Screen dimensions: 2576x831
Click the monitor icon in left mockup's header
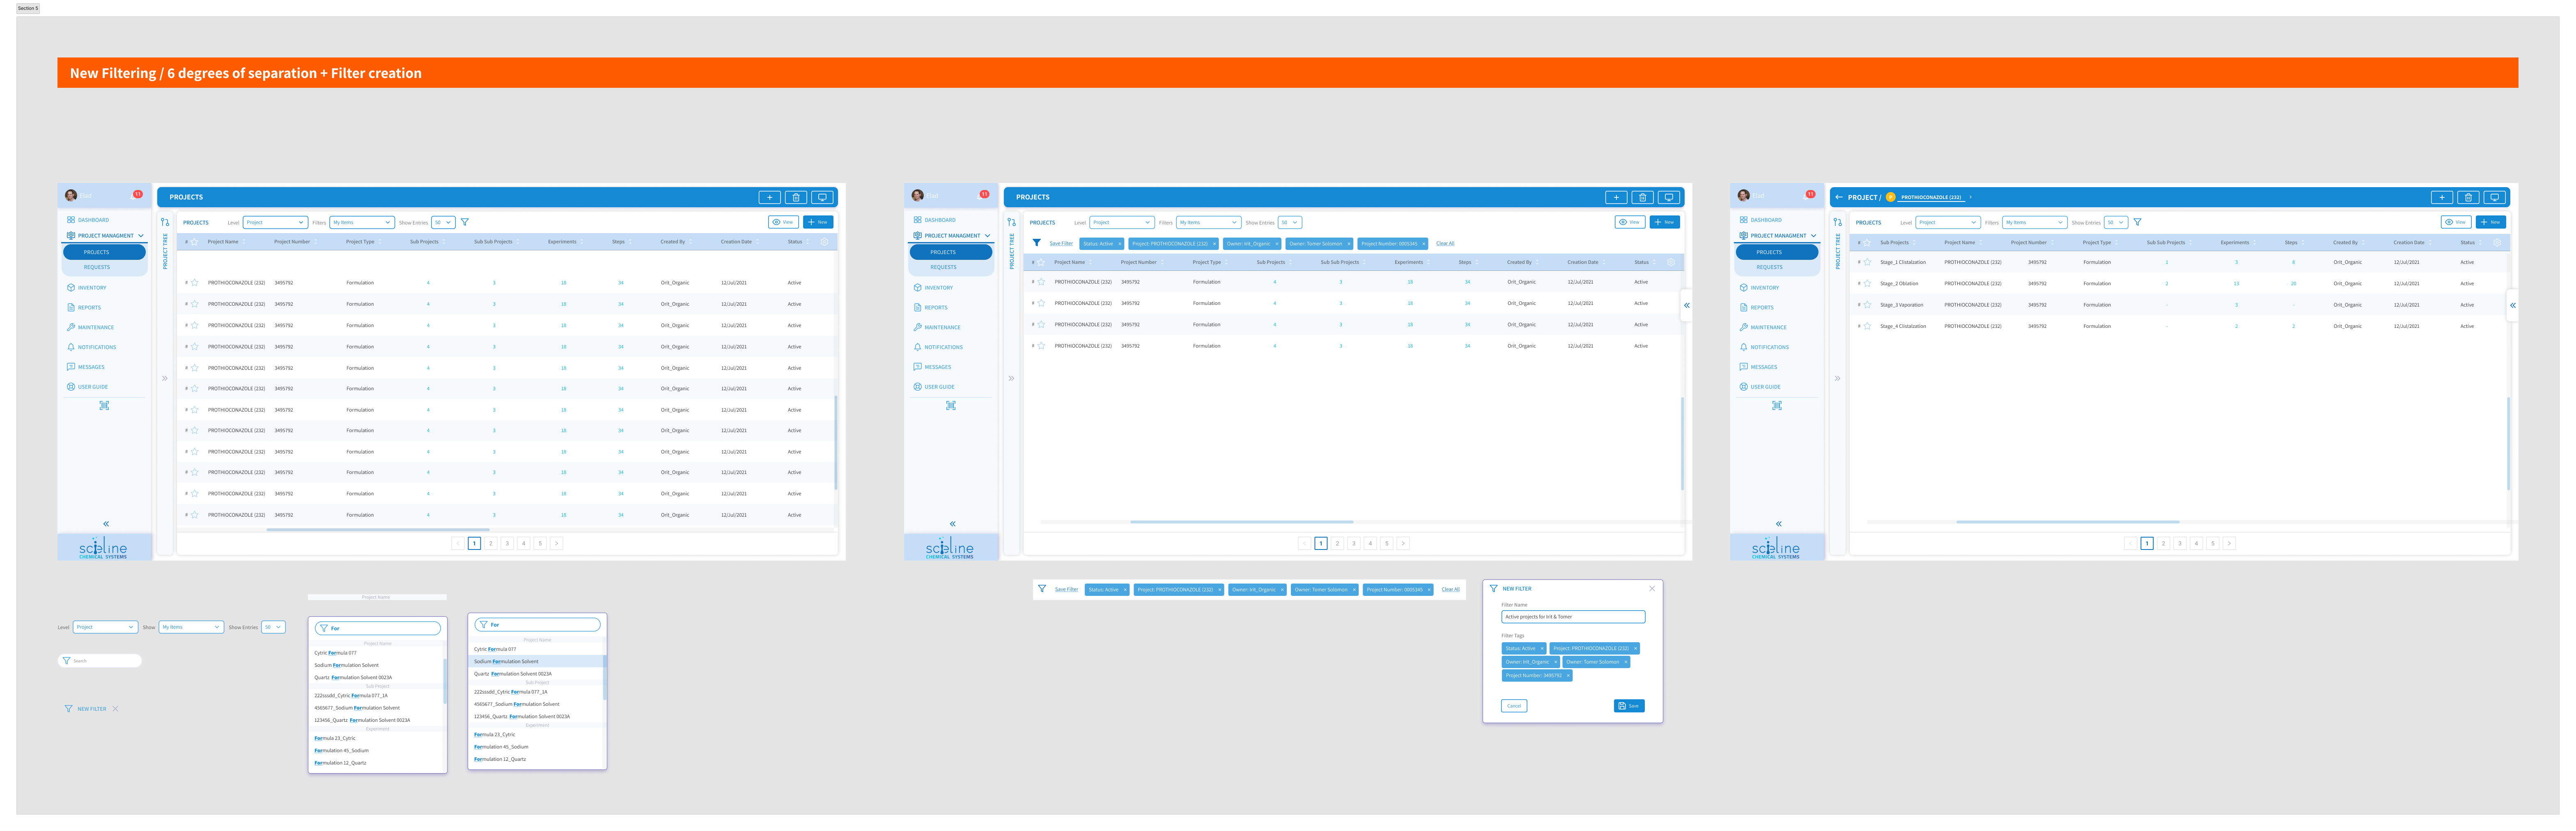(x=822, y=197)
